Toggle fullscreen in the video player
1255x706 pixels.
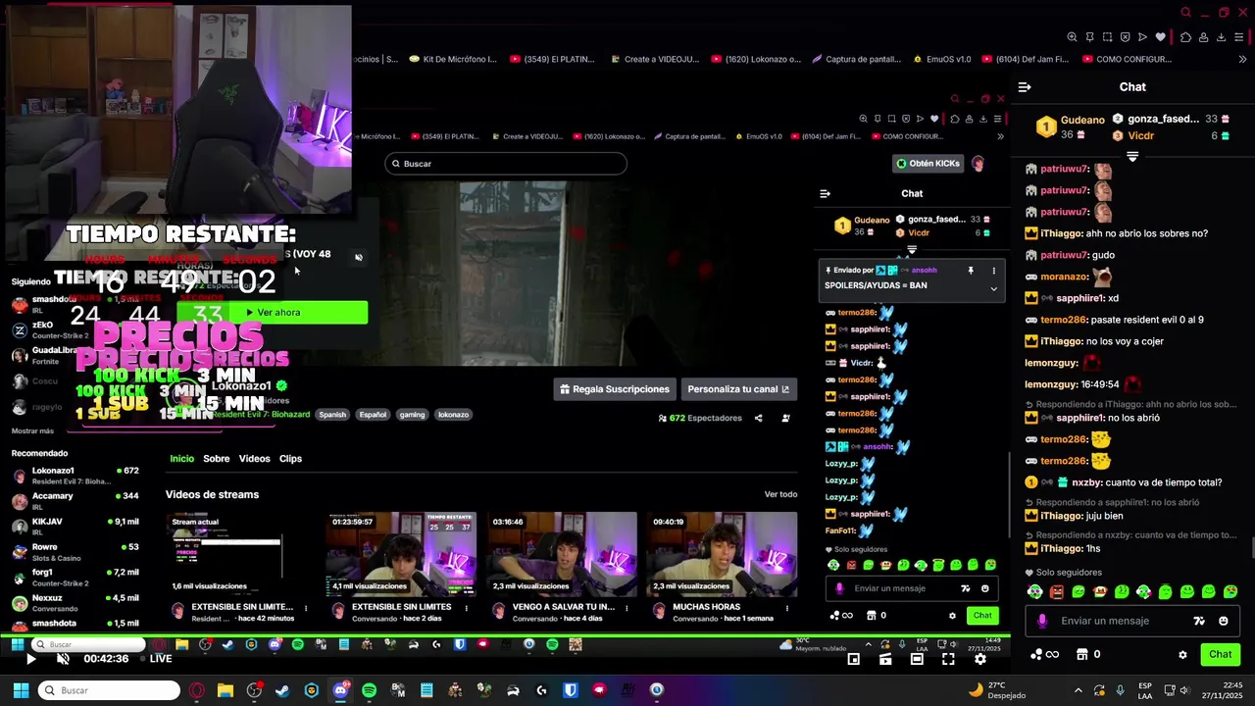pyautogui.click(x=948, y=659)
